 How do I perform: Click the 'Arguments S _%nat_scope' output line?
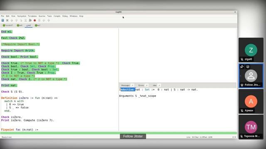[138, 96]
